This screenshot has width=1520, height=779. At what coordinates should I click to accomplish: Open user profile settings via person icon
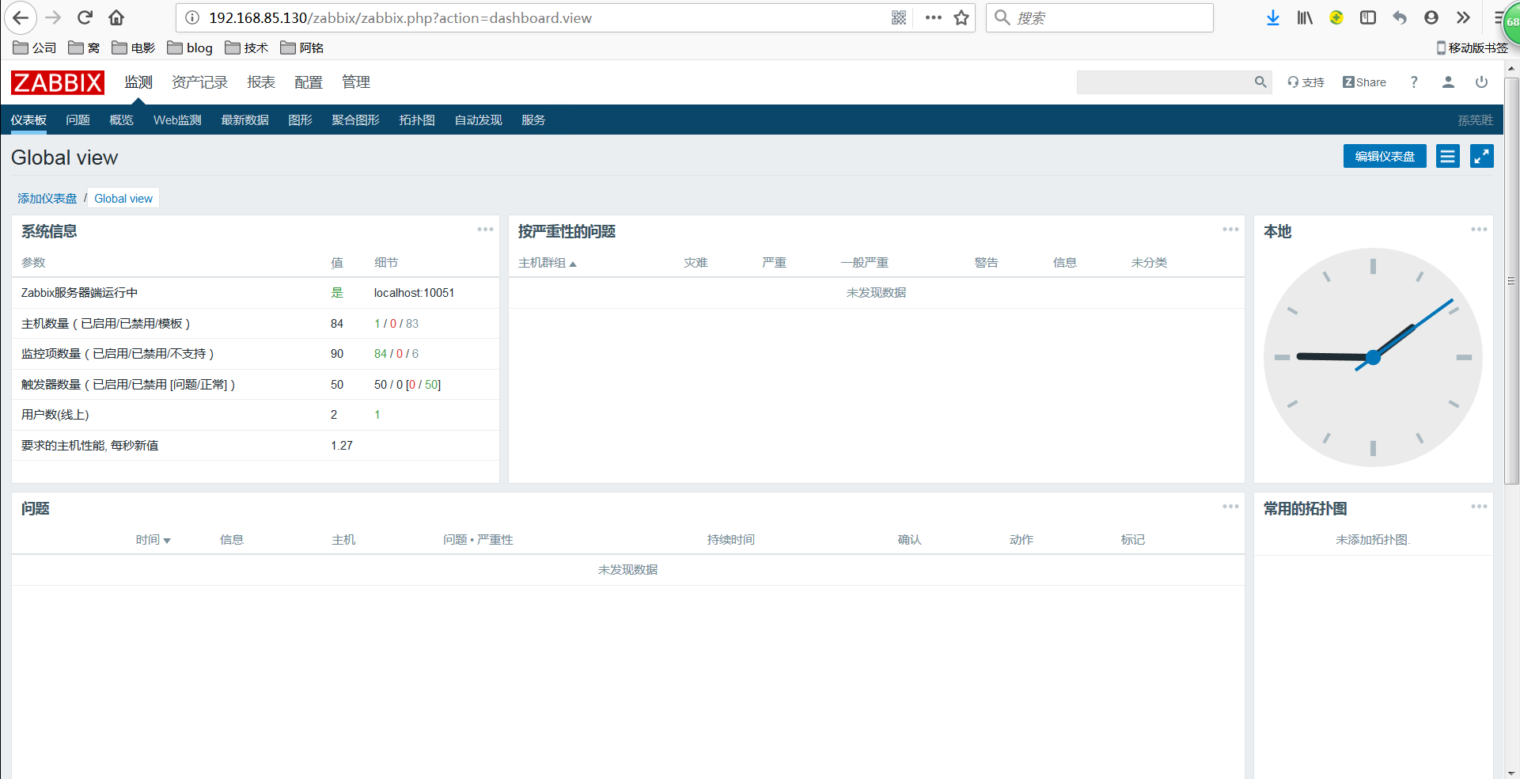pos(1448,82)
